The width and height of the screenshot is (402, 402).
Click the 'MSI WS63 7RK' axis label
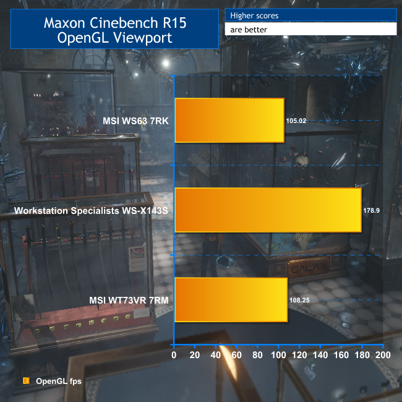135,121
